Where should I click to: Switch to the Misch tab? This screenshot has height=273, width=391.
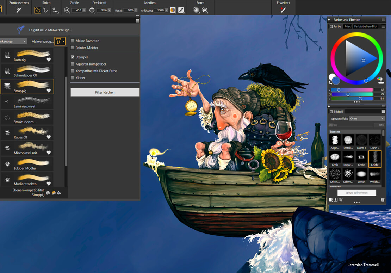348,26
